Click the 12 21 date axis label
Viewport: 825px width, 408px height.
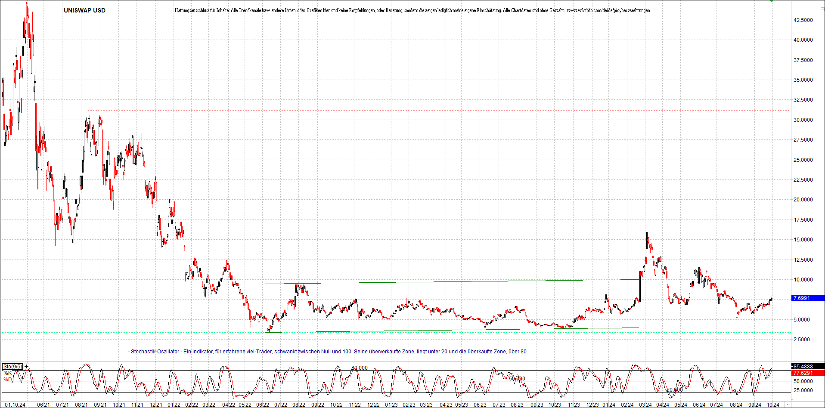pos(155,405)
